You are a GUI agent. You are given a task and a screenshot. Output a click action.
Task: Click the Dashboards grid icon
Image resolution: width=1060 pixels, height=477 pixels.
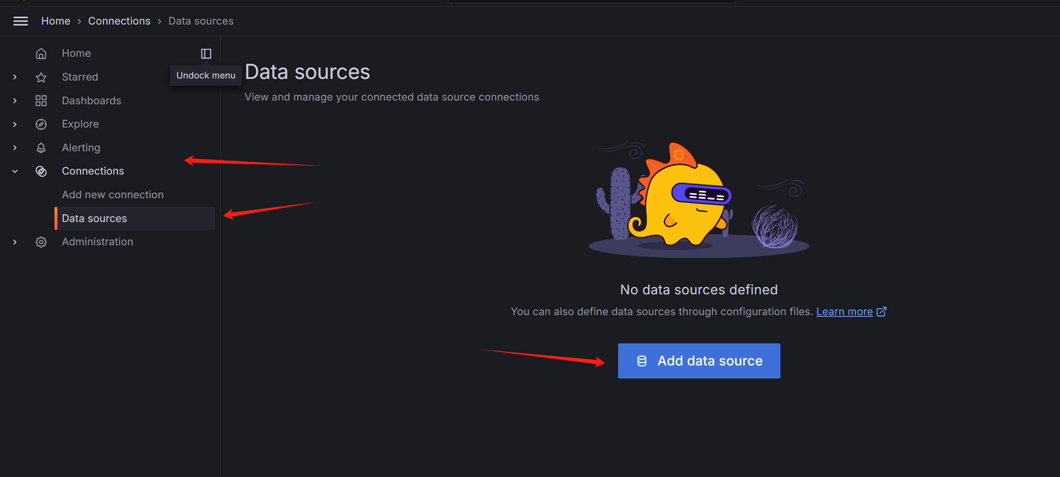coord(41,101)
